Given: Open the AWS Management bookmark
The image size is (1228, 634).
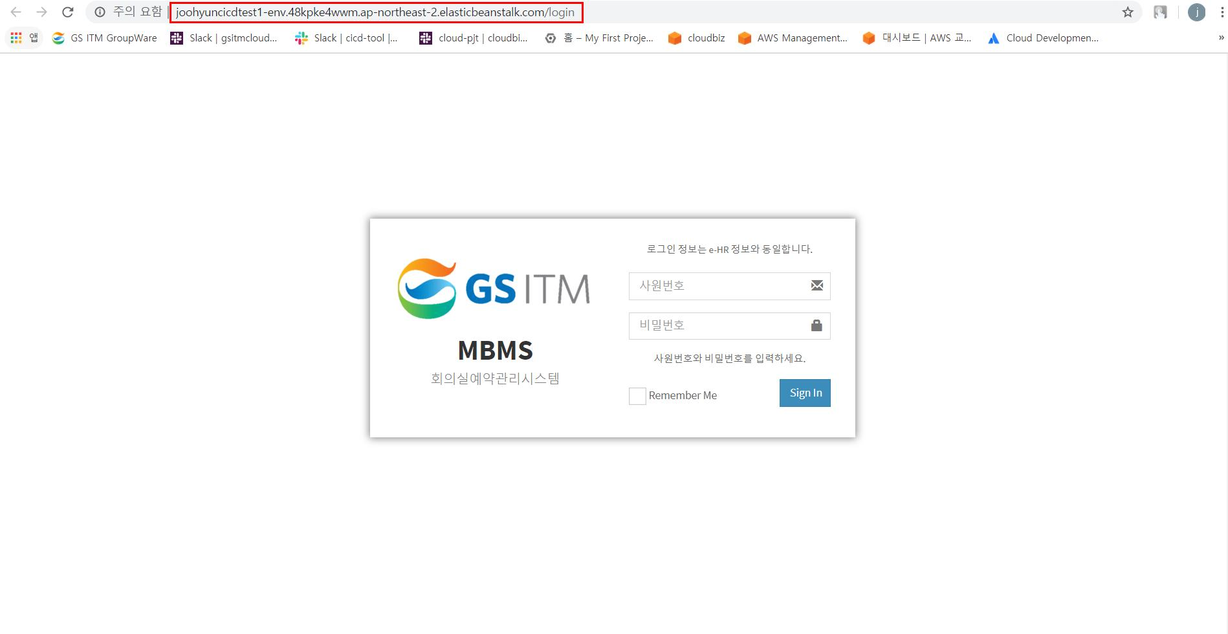Looking at the screenshot, I should click(x=793, y=38).
